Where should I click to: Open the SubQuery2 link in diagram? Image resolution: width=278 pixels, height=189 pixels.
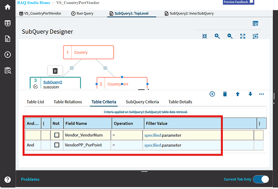(x=53, y=82)
